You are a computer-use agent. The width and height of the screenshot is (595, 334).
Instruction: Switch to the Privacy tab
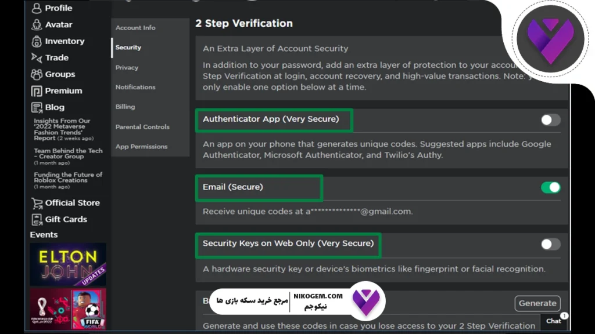(126, 67)
